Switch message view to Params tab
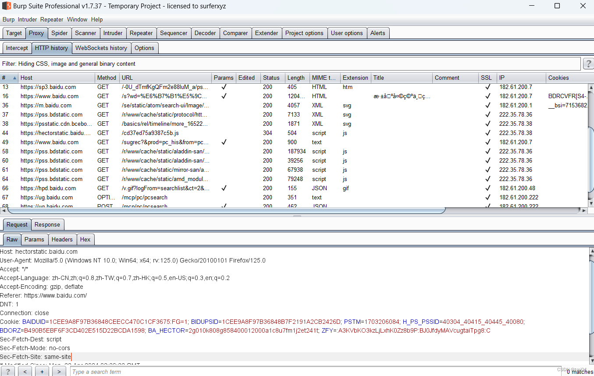 (x=34, y=239)
